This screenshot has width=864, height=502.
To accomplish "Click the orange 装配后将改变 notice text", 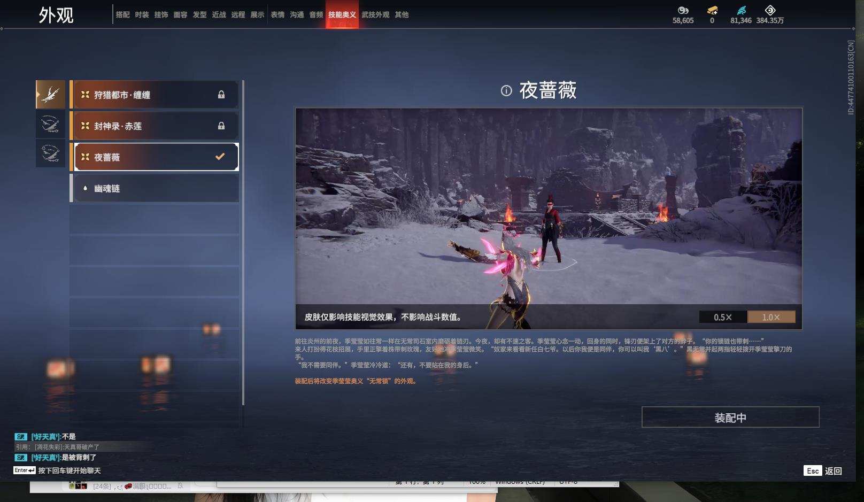I will tap(356, 381).
